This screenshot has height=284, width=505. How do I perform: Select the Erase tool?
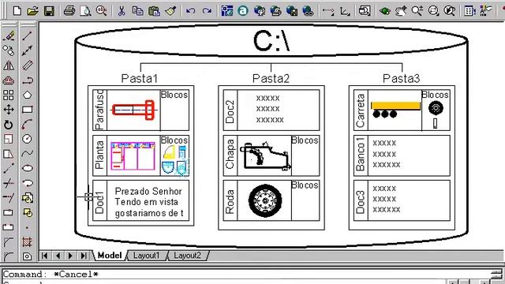9,35
